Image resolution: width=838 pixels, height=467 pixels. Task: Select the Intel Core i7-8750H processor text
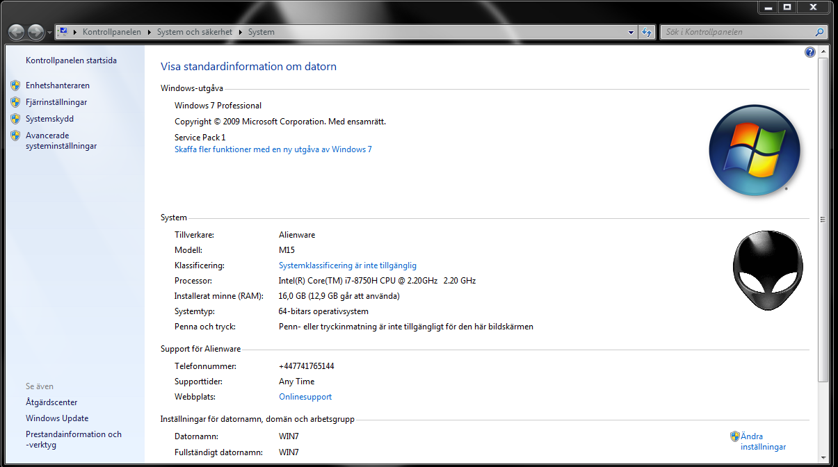point(378,281)
